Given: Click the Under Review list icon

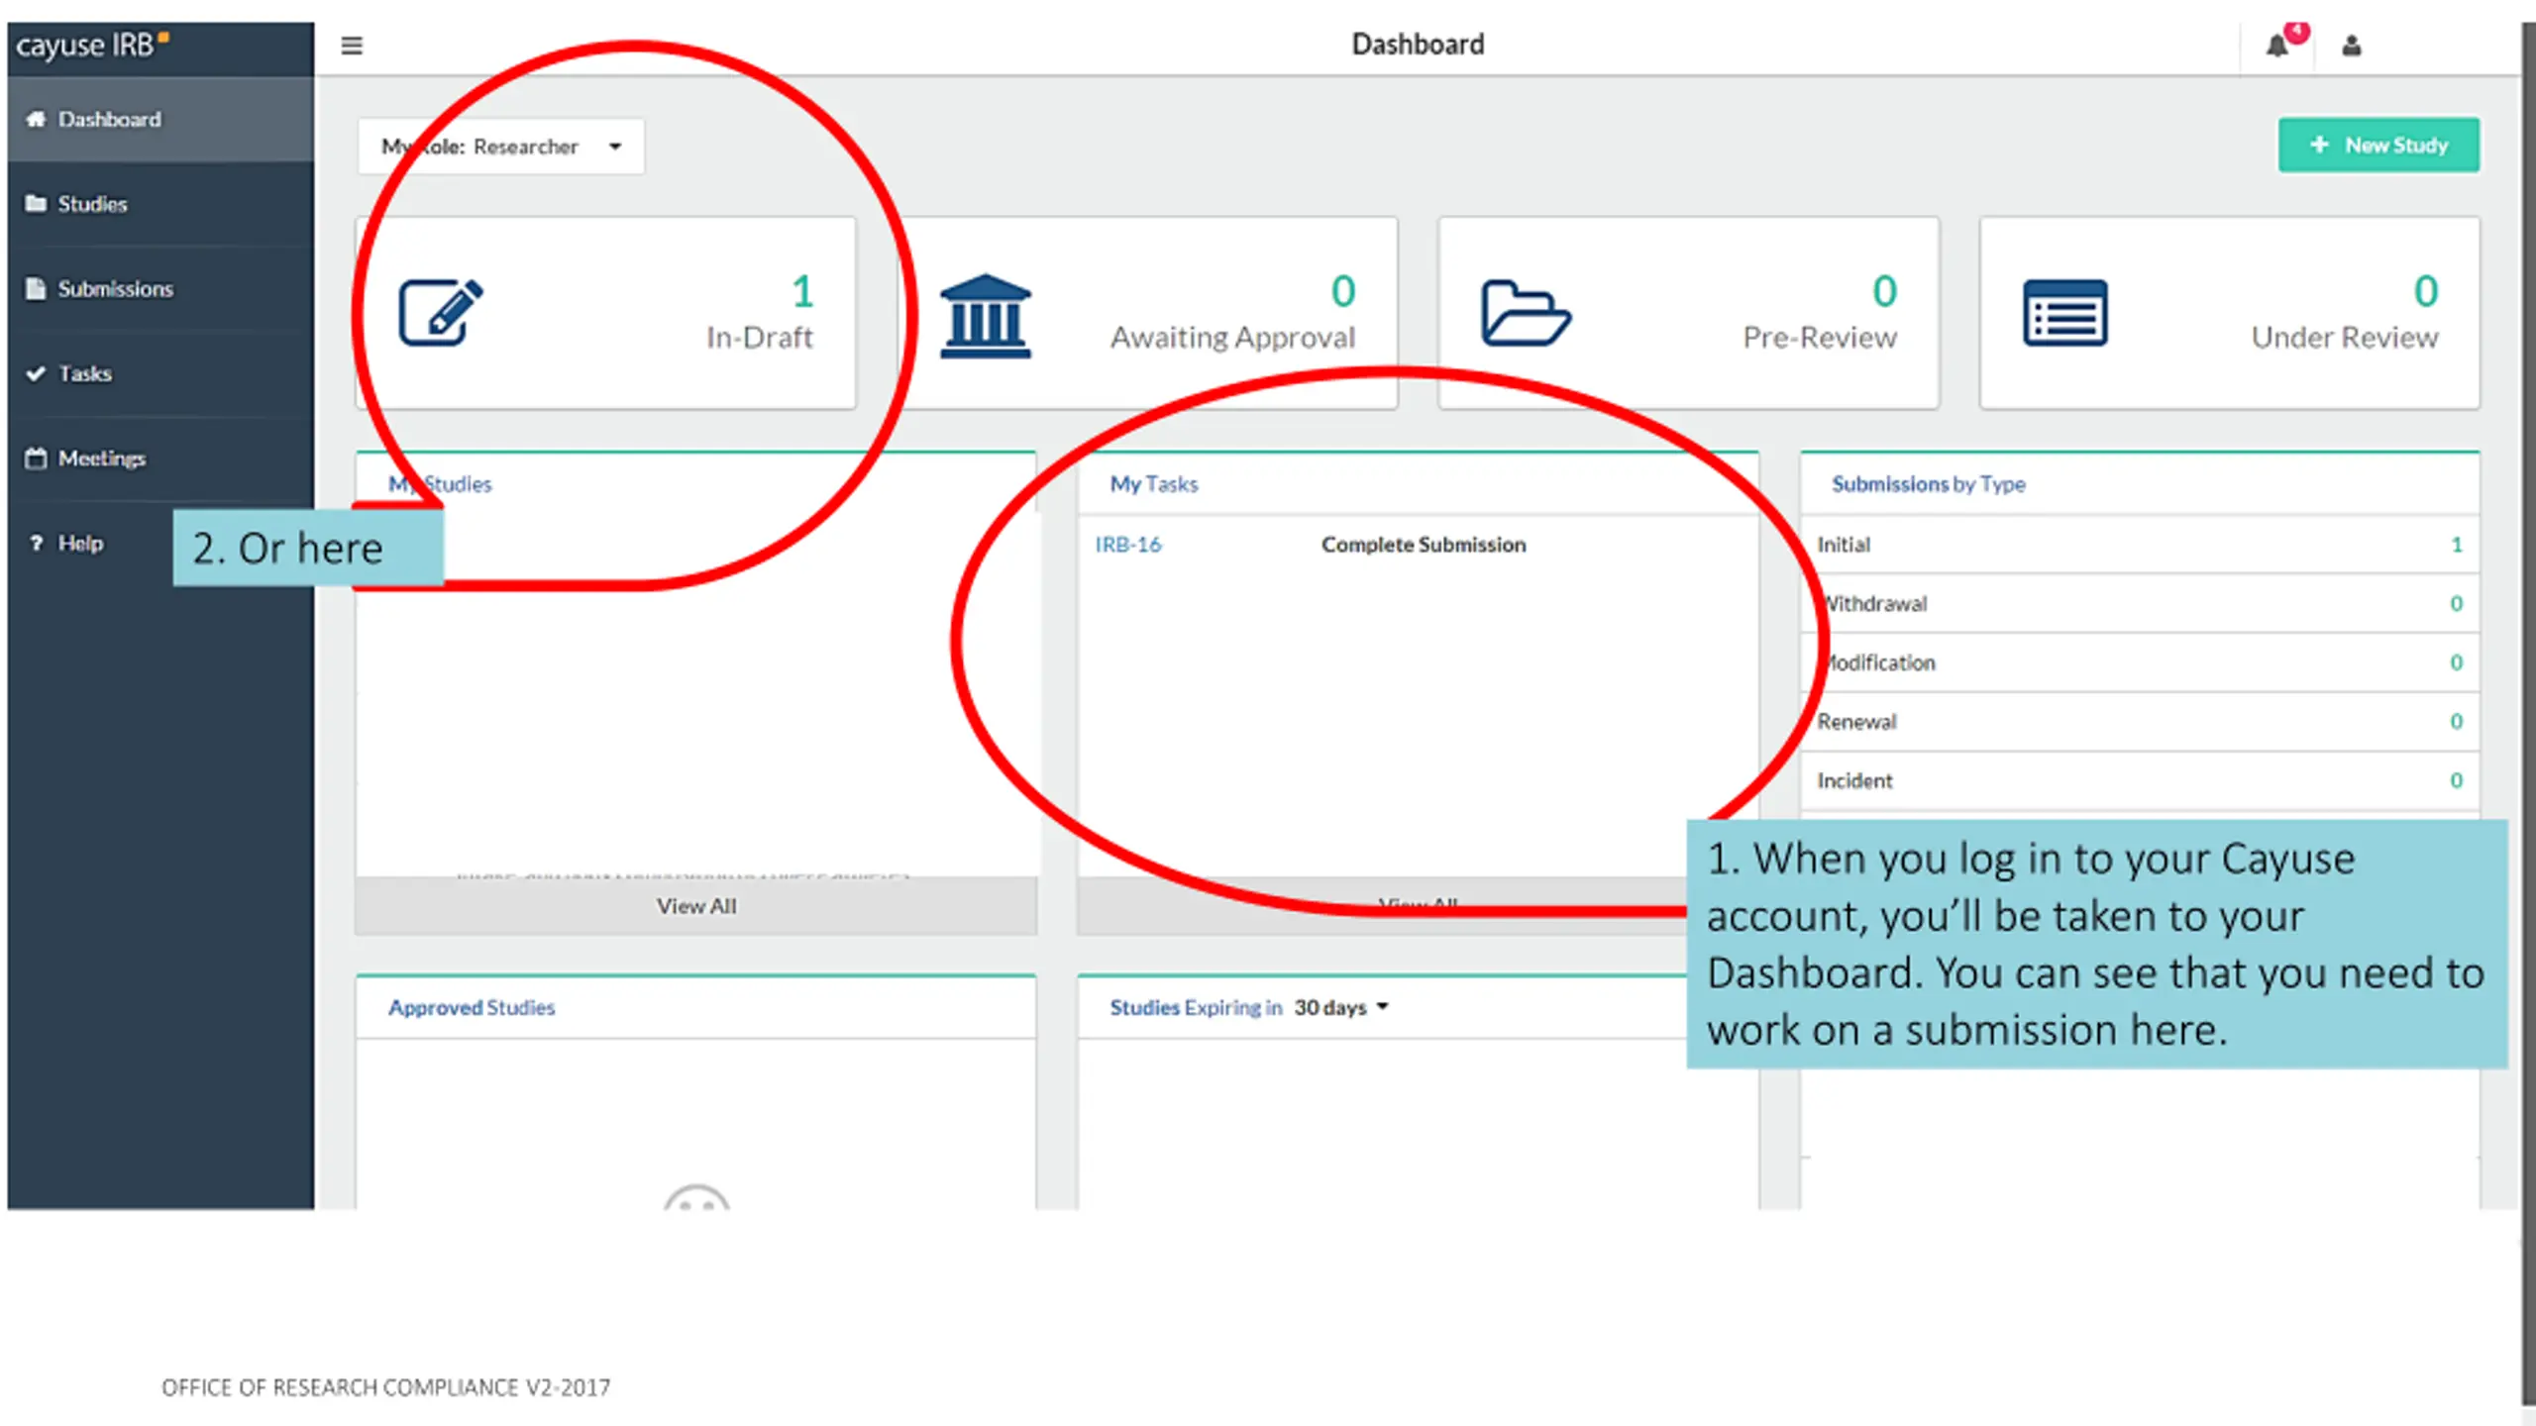Looking at the screenshot, I should [2065, 313].
